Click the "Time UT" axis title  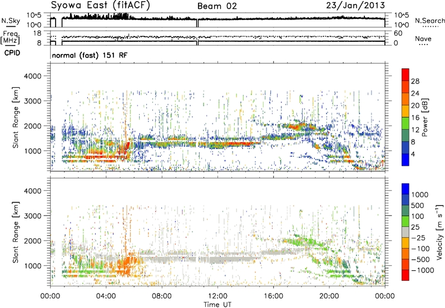click(x=217, y=305)
